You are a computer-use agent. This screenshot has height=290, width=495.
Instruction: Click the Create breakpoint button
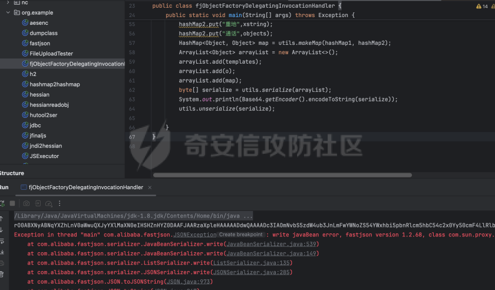tap(241, 235)
